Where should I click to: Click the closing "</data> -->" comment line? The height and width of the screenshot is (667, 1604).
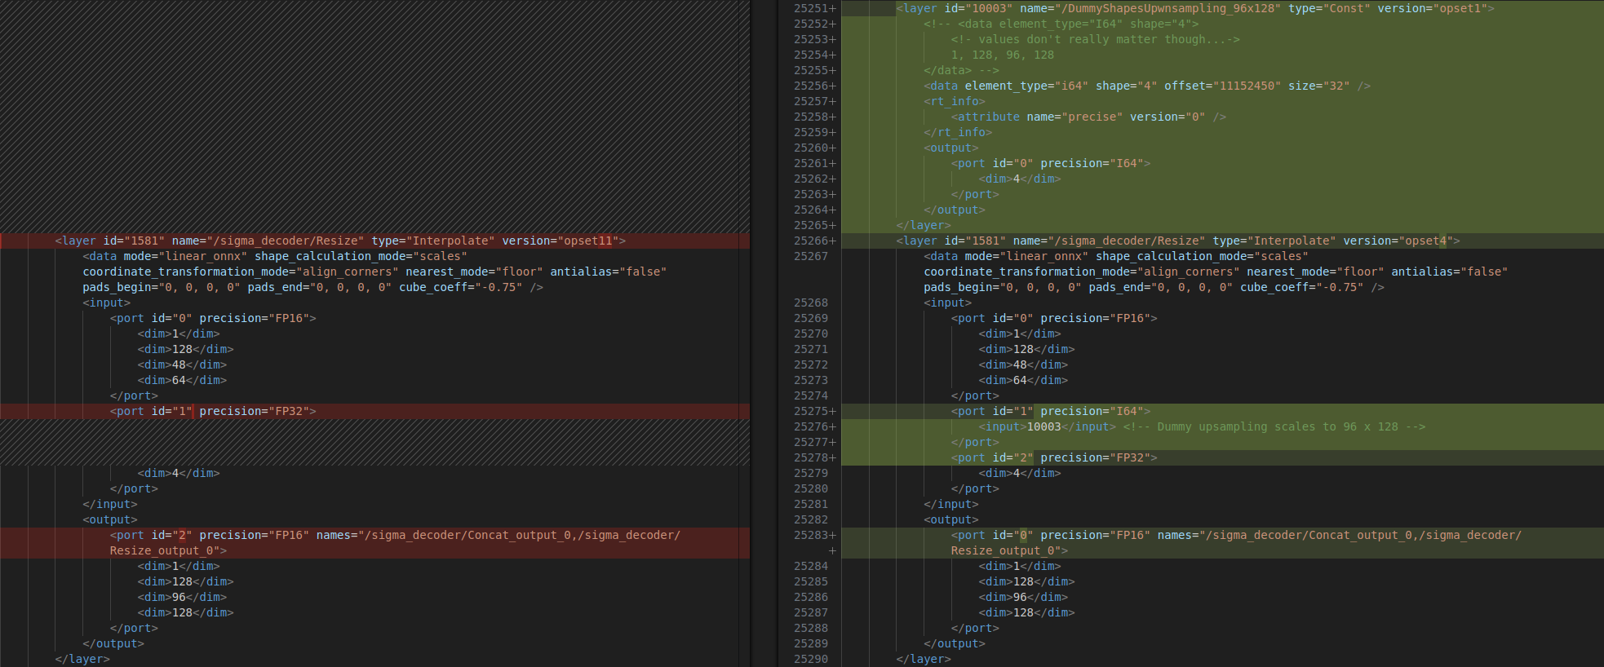pyautogui.click(x=961, y=70)
